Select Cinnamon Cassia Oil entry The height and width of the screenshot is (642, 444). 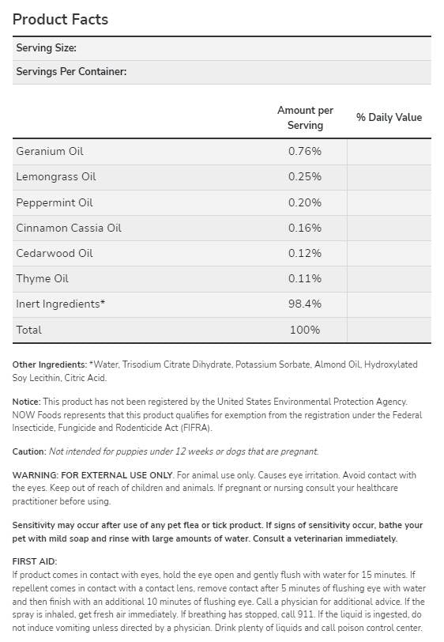click(x=69, y=228)
